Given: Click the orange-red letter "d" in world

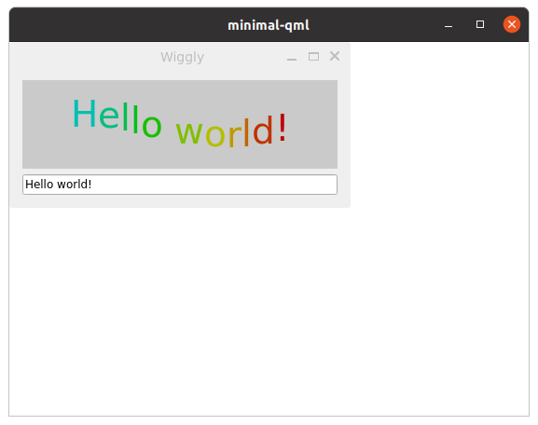Looking at the screenshot, I should pyautogui.click(x=263, y=130).
